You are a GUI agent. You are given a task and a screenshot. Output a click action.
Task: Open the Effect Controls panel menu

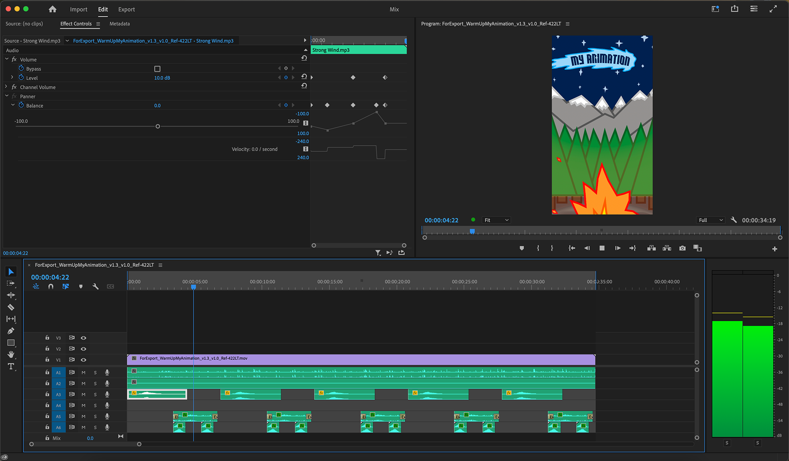pyautogui.click(x=98, y=24)
